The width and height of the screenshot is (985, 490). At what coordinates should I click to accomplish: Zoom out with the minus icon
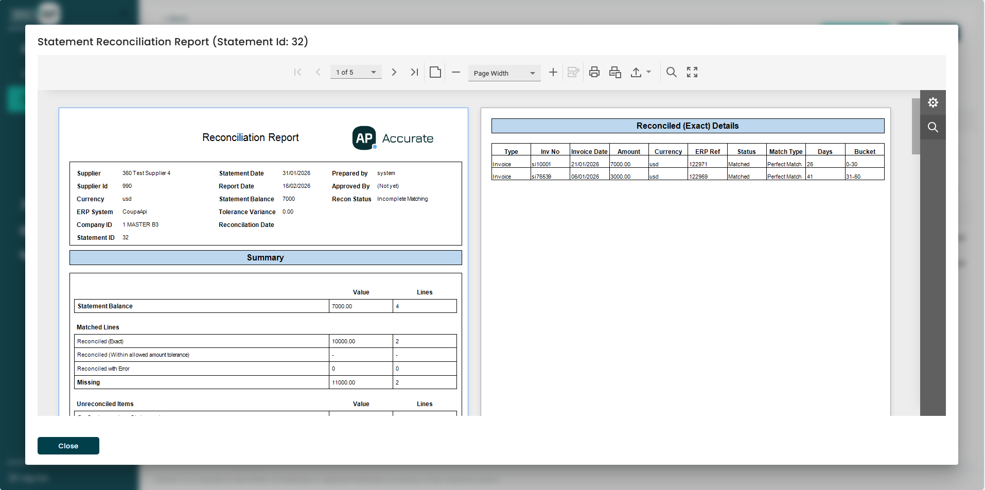pos(455,72)
